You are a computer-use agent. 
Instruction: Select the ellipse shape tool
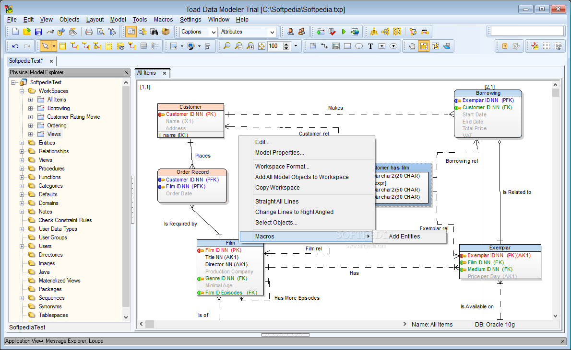tap(359, 46)
